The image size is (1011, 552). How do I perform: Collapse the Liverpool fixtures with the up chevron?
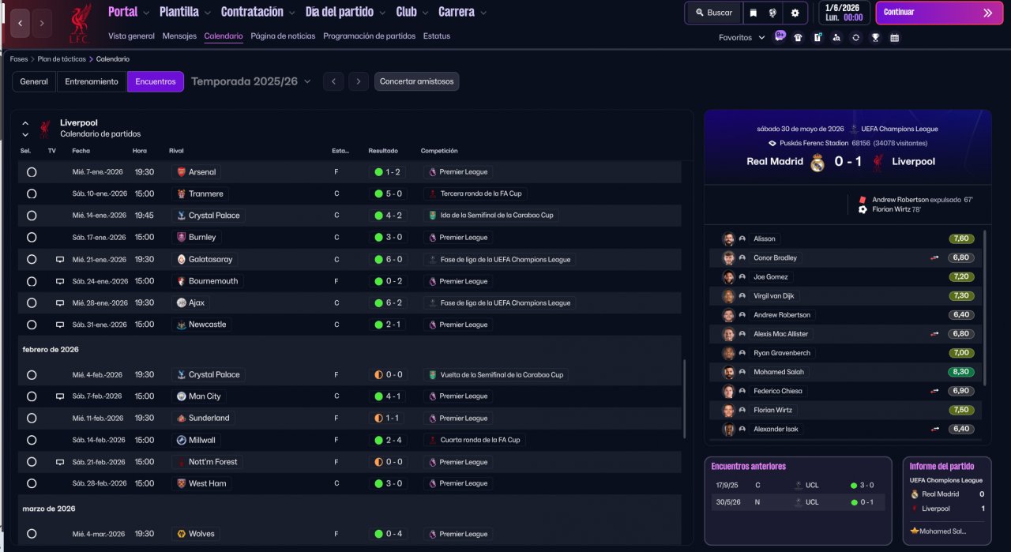point(25,123)
